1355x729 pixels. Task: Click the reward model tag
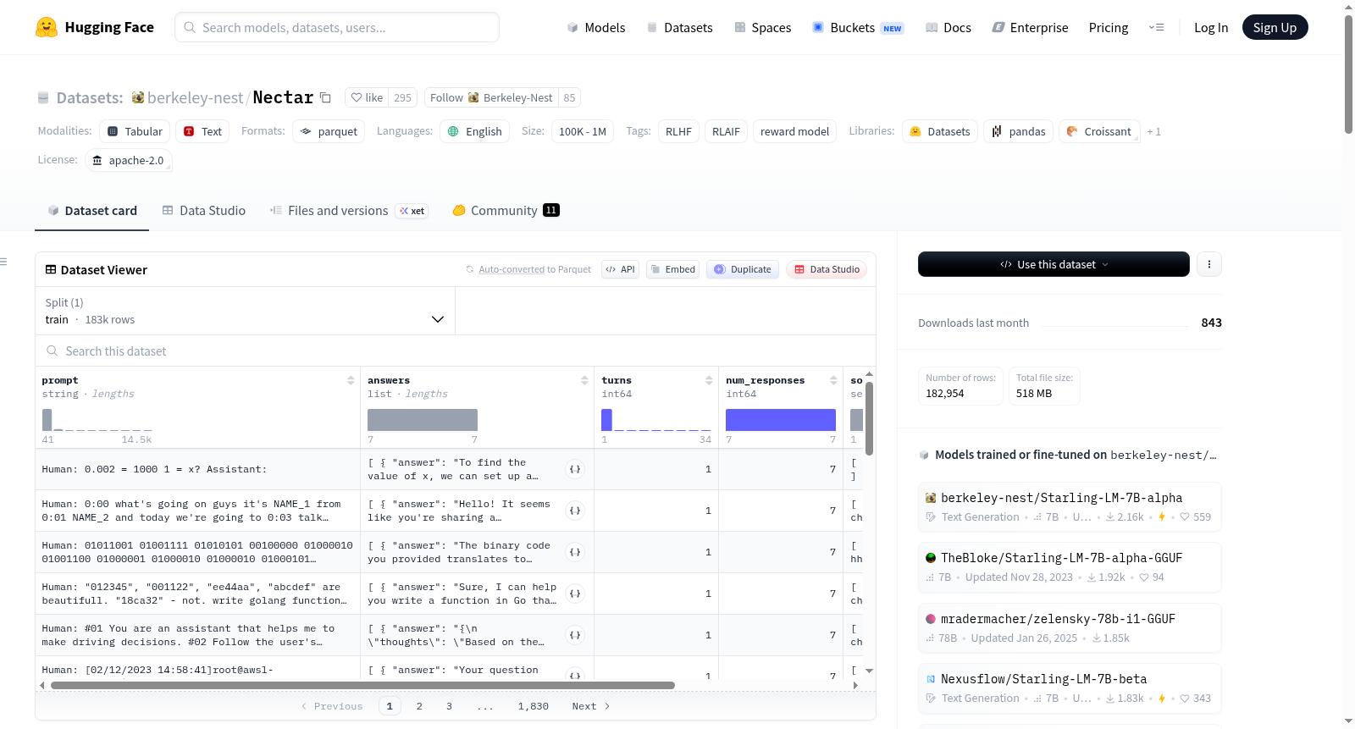(x=794, y=131)
